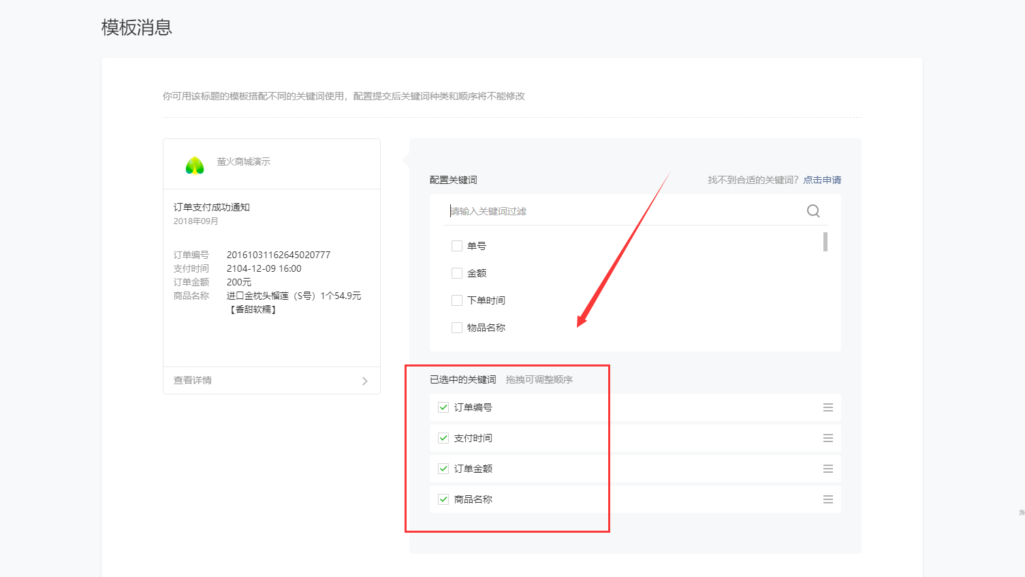Click the keyword list scrollbar thumb

[x=825, y=242]
